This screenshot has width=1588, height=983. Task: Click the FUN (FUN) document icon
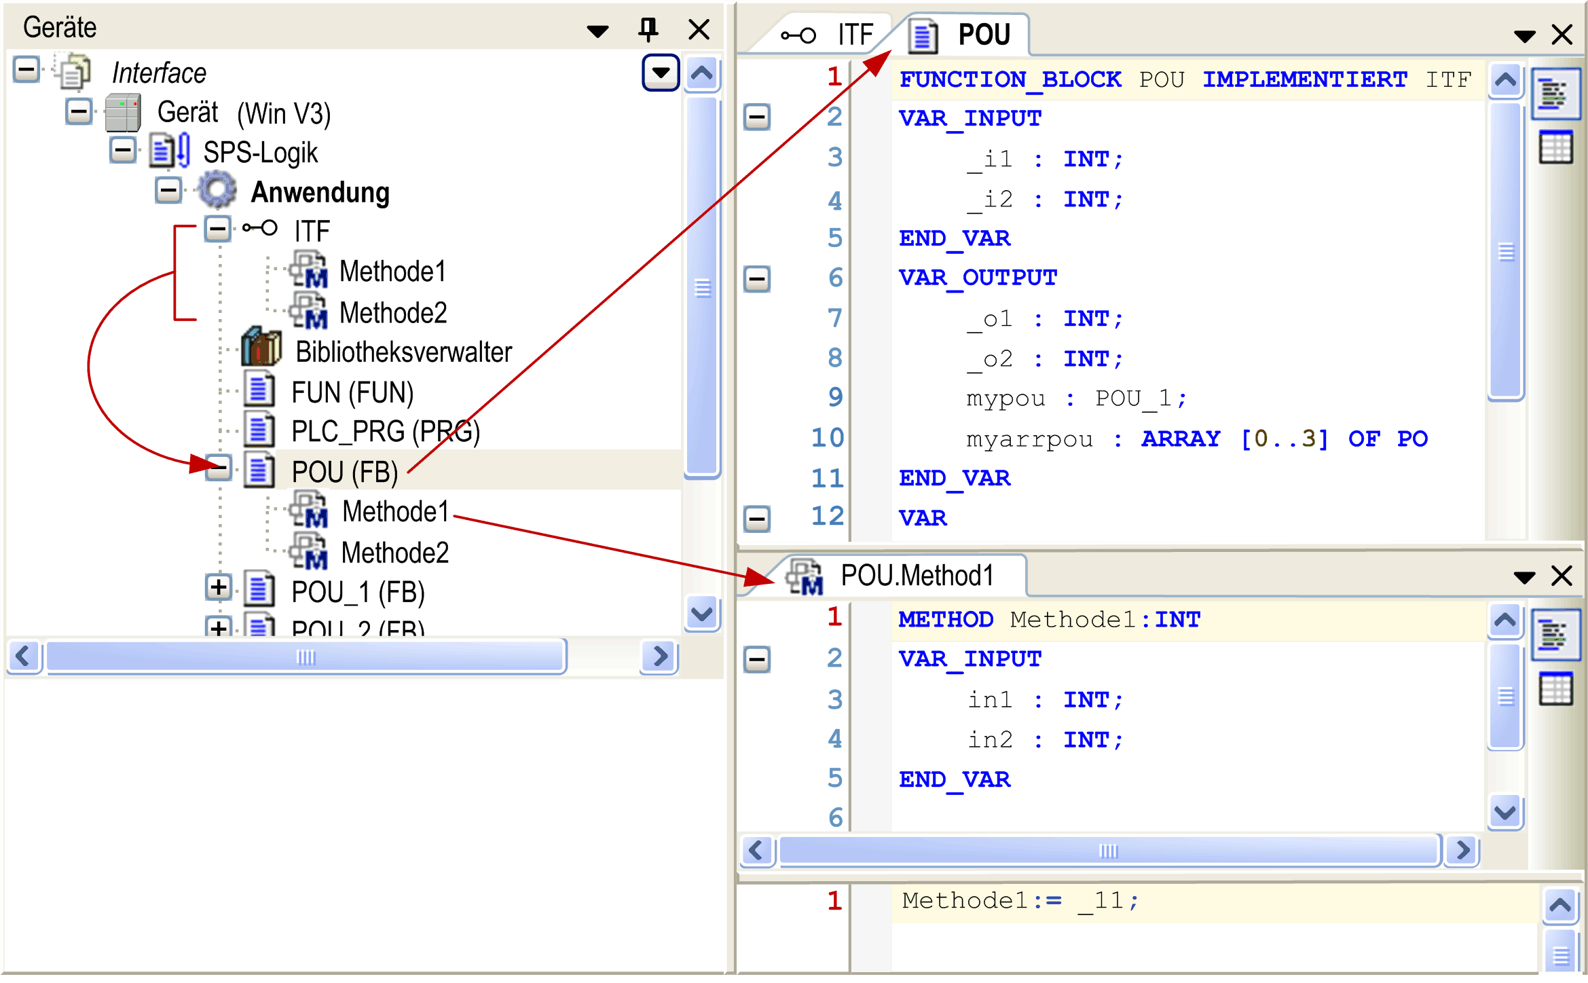[259, 390]
